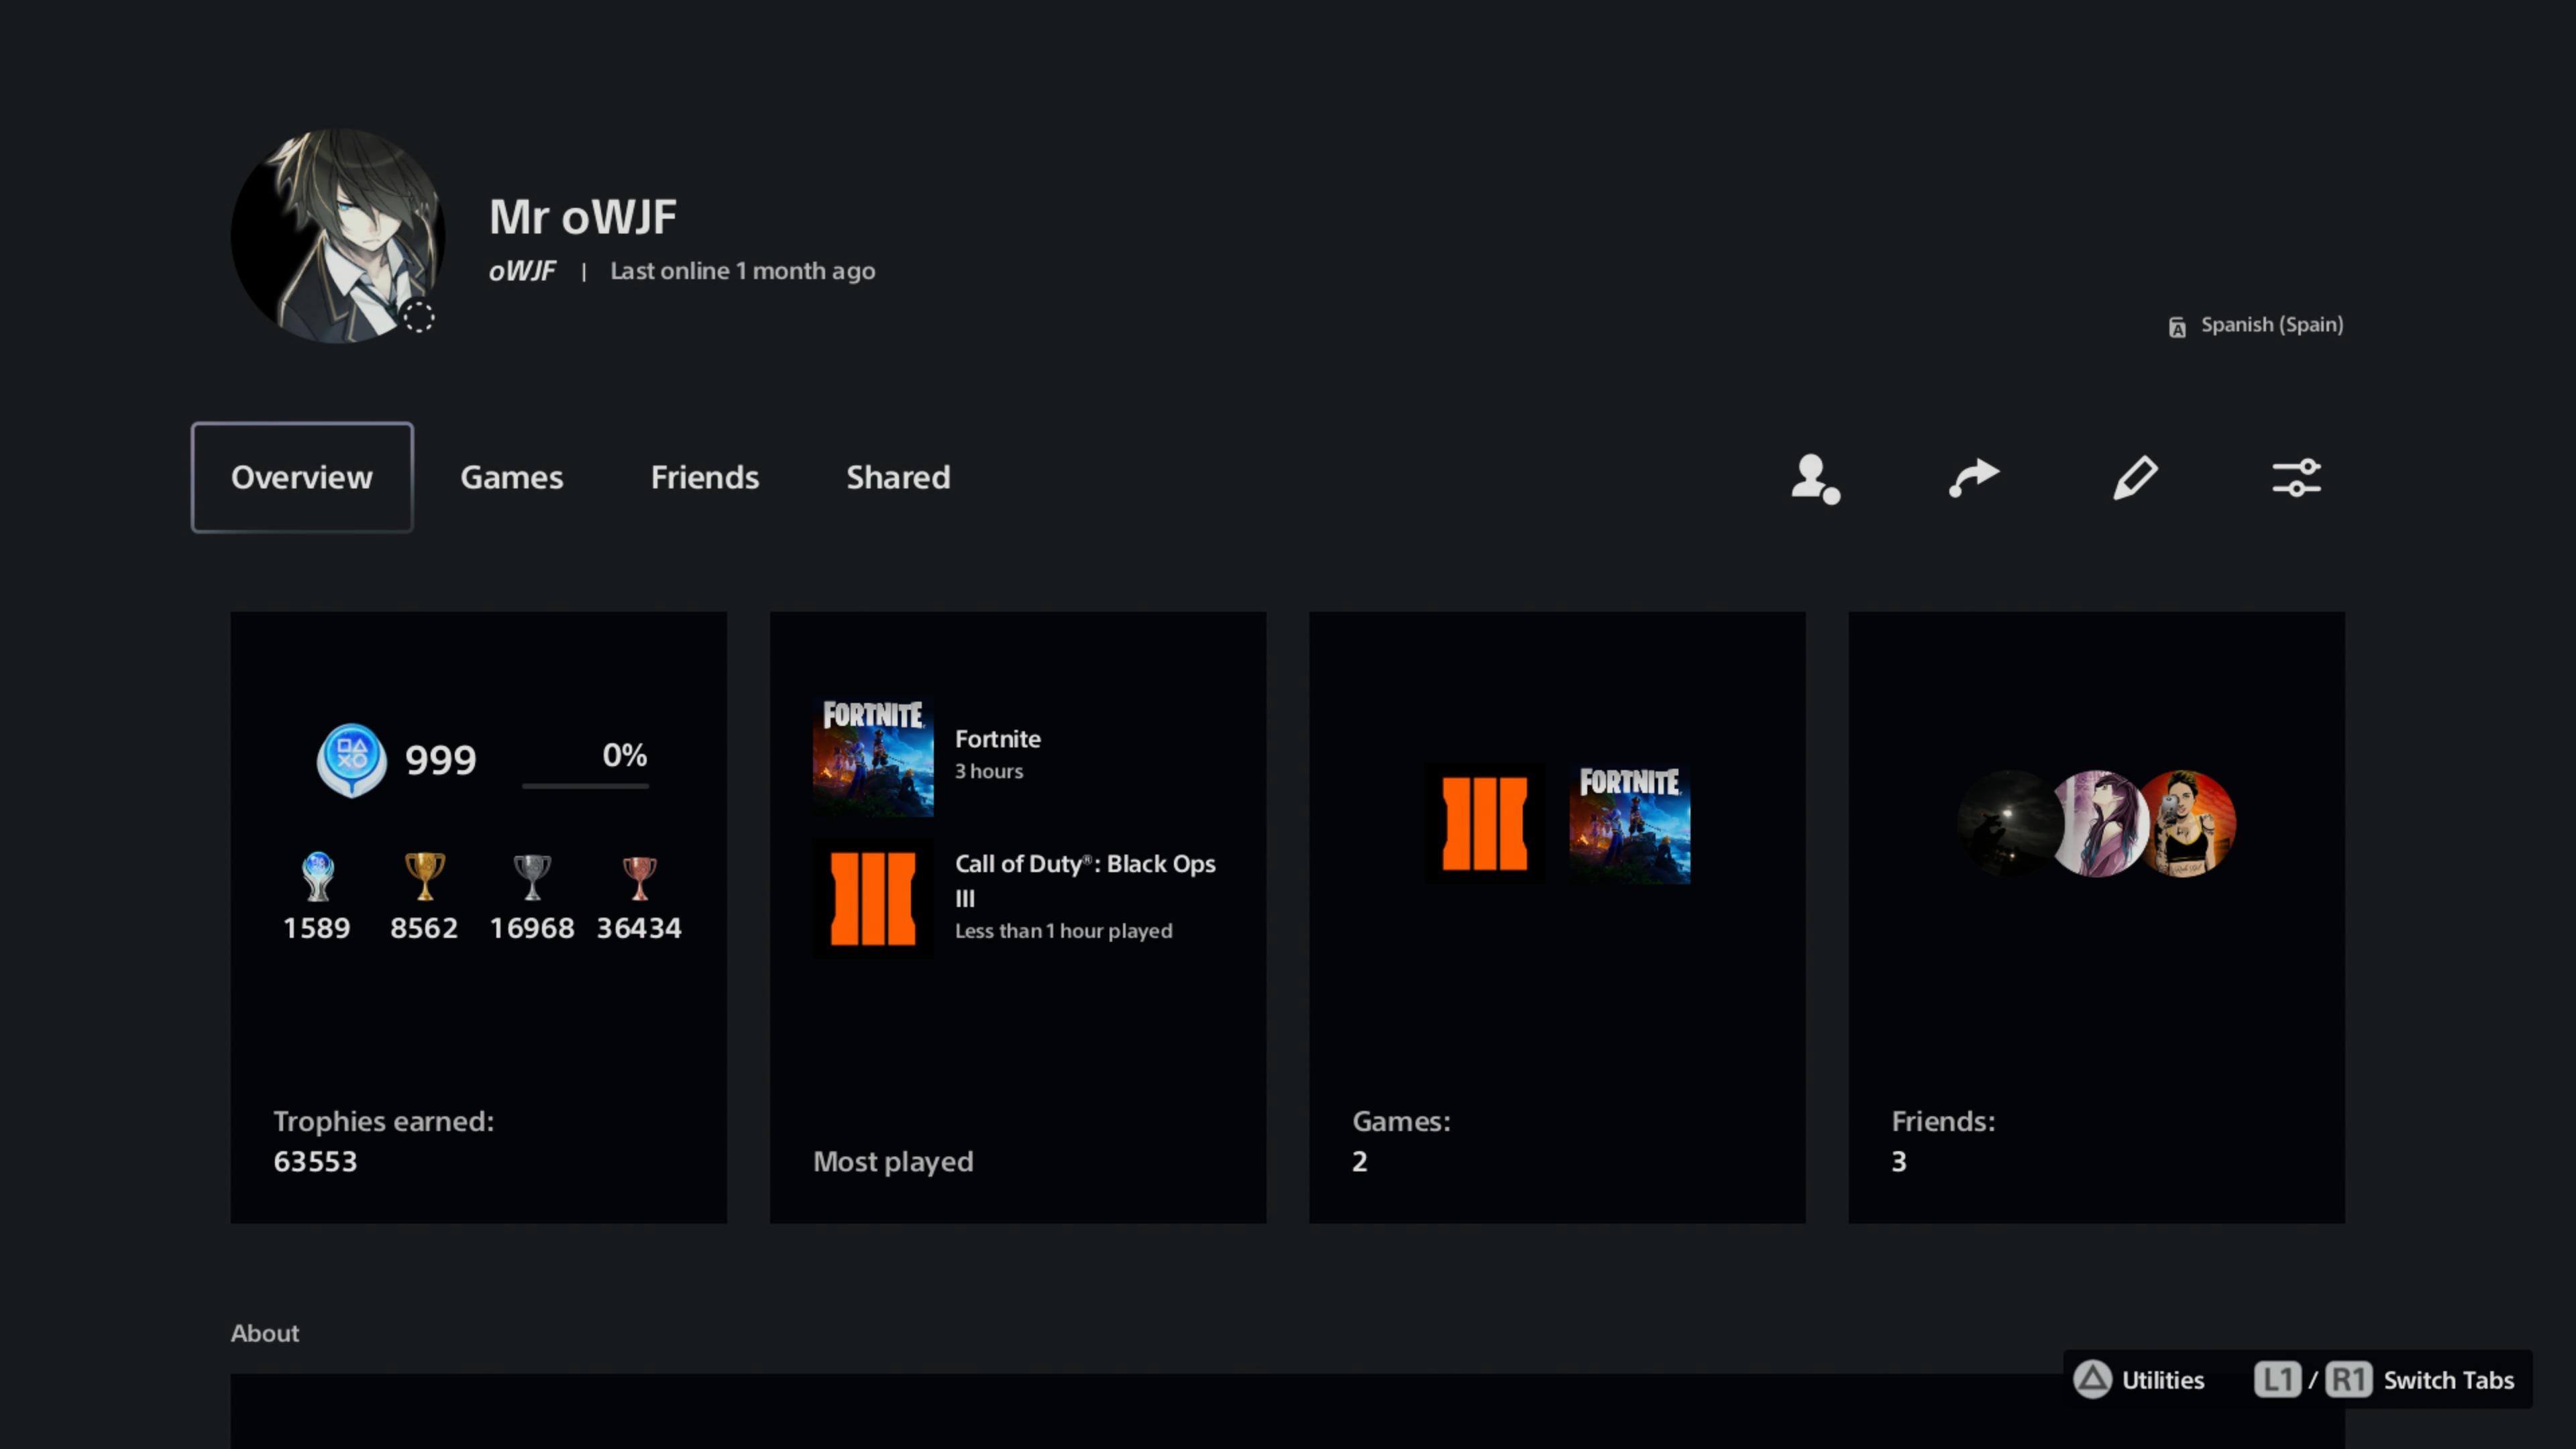
Task: Click the bronze trophy icon
Action: point(639,878)
